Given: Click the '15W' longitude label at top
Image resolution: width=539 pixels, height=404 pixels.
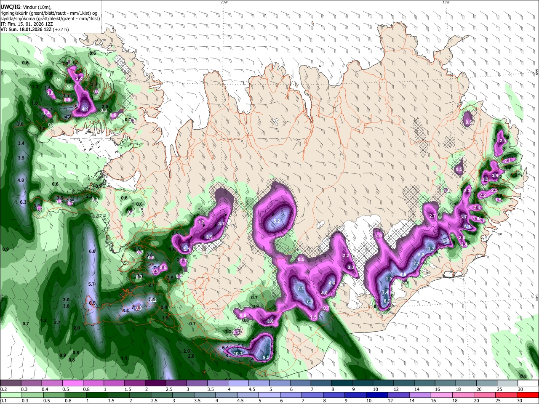Looking at the screenshot, I should (x=446, y=2).
